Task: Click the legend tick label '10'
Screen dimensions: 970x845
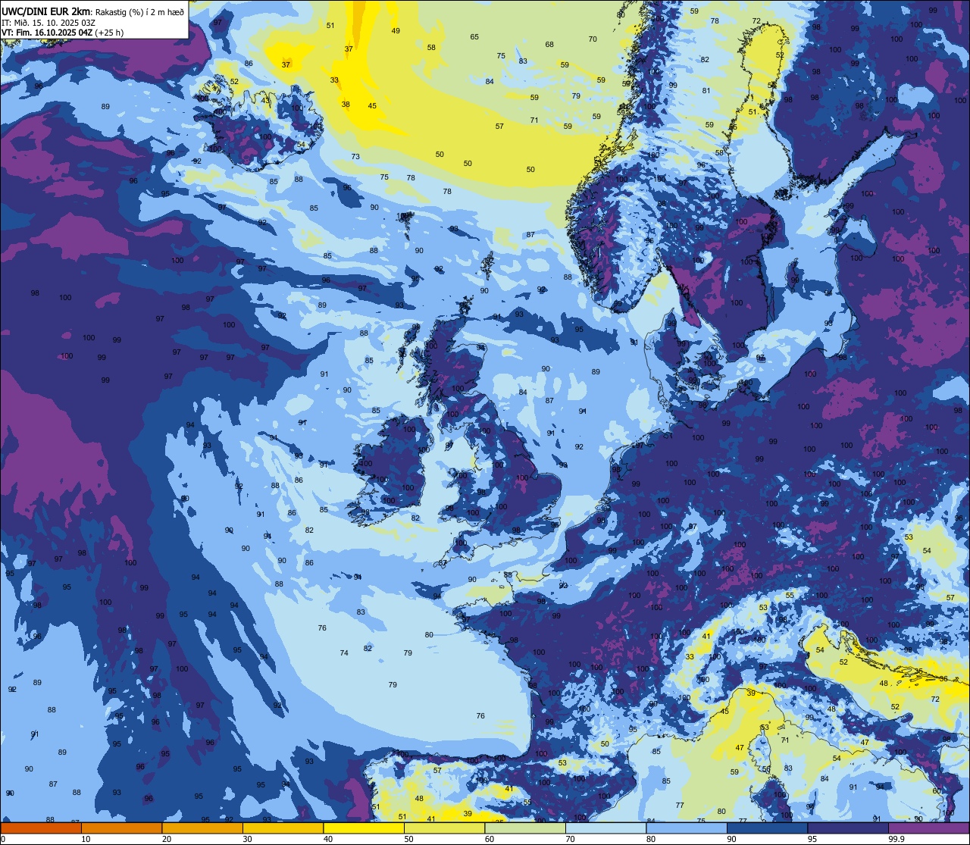Action: click(x=86, y=839)
